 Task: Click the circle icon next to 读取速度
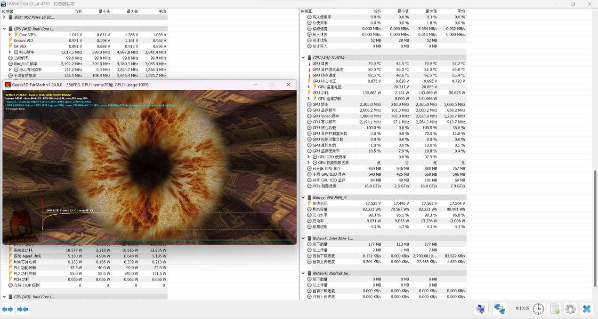[x=309, y=29]
